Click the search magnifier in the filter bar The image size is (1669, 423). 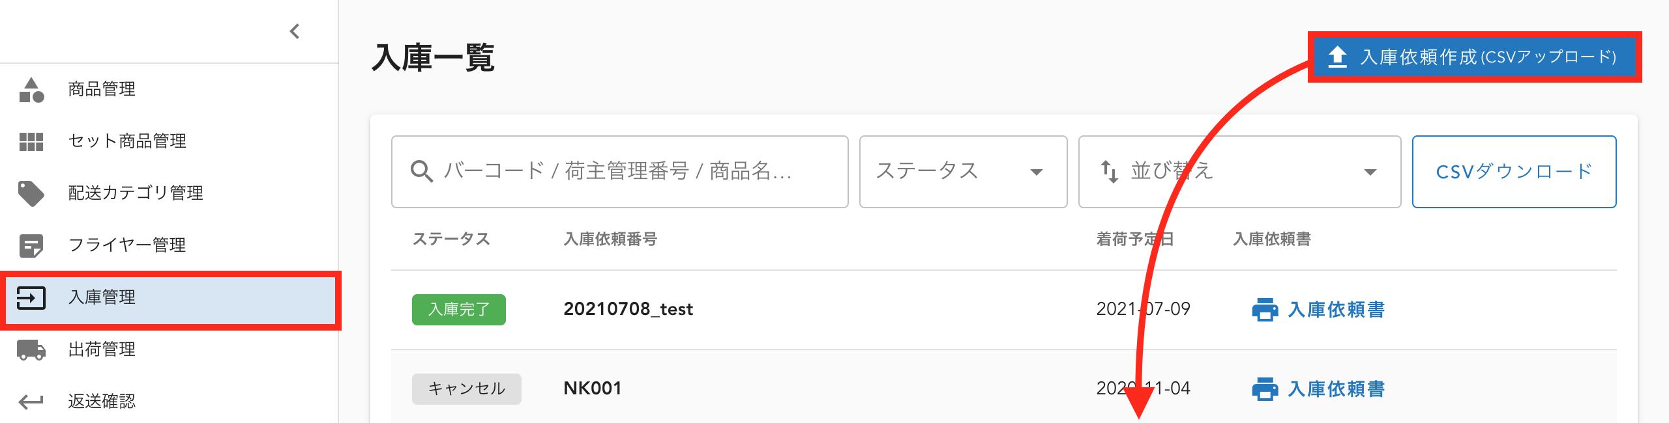click(422, 171)
